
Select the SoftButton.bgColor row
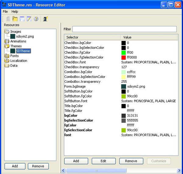(121, 91)
